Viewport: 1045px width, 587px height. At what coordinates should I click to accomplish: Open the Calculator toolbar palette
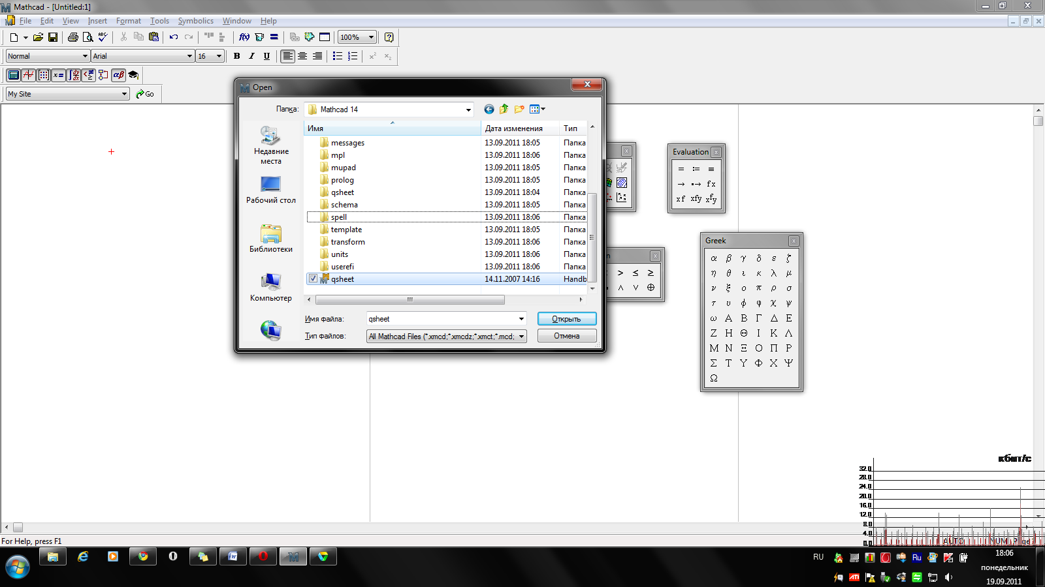pyautogui.click(x=13, y=75)
